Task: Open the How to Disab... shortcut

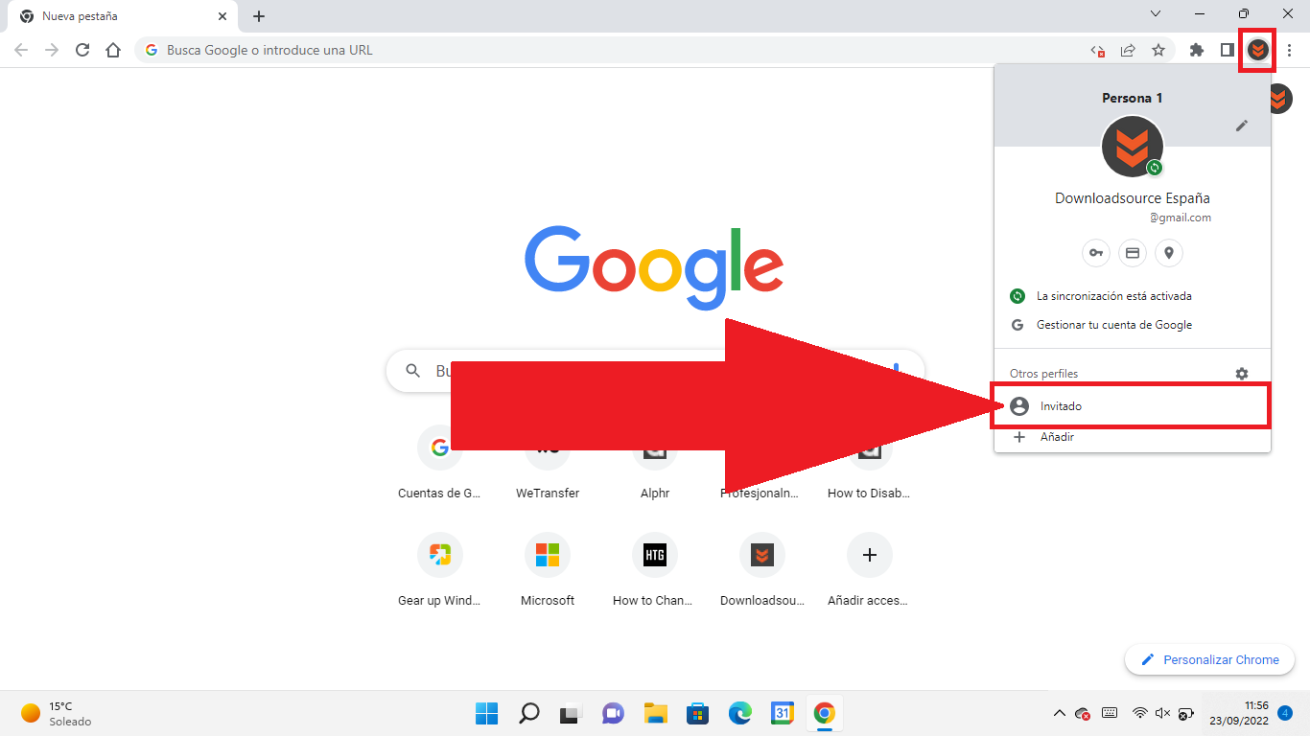Action: point(870,464)
